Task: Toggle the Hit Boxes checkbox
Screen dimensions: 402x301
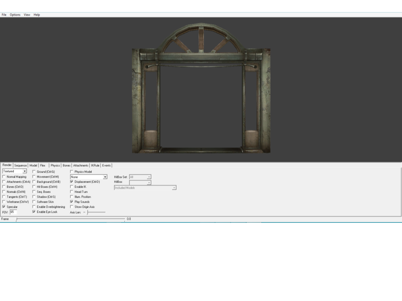Action: tap(34, 187)
